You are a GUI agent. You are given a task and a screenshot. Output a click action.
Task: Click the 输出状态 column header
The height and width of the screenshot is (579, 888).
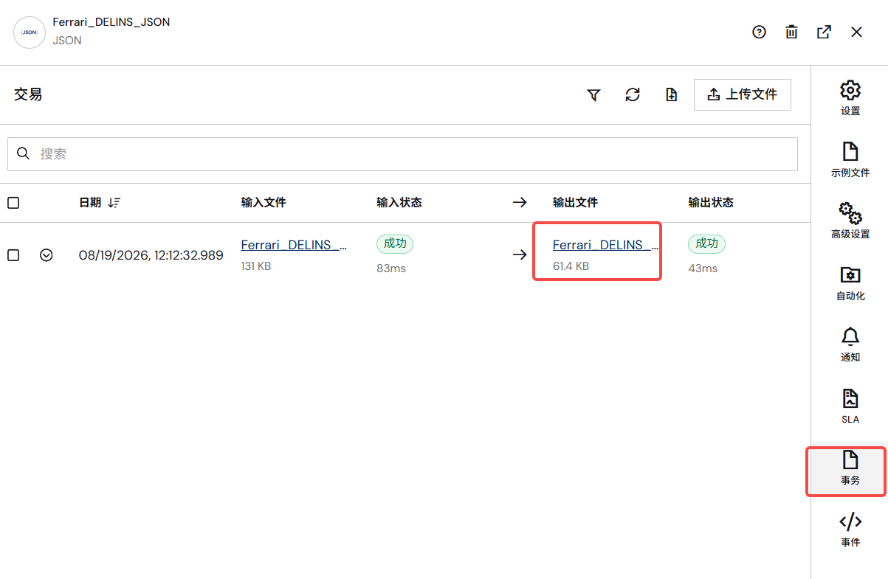[x=711, y=202]
